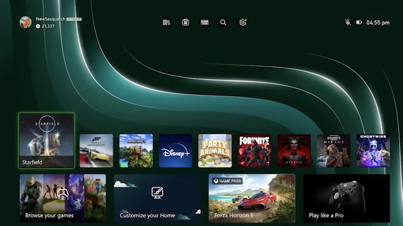Open the Fortnite game tile
The height and width of the screenshot is (226, 403).
(254, 151)
